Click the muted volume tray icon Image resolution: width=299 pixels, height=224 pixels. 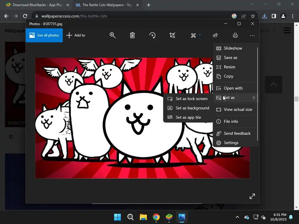coord(264,217)
